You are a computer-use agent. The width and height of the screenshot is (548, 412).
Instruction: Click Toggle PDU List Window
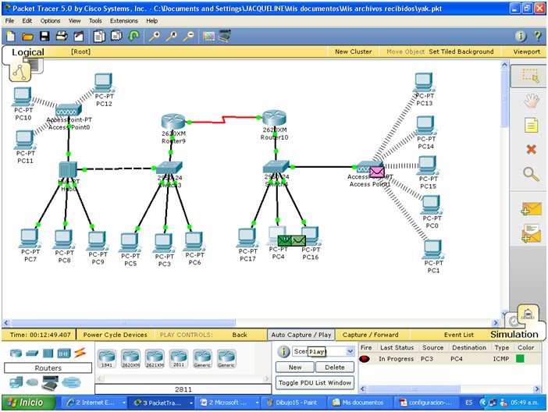coord(315,382)
